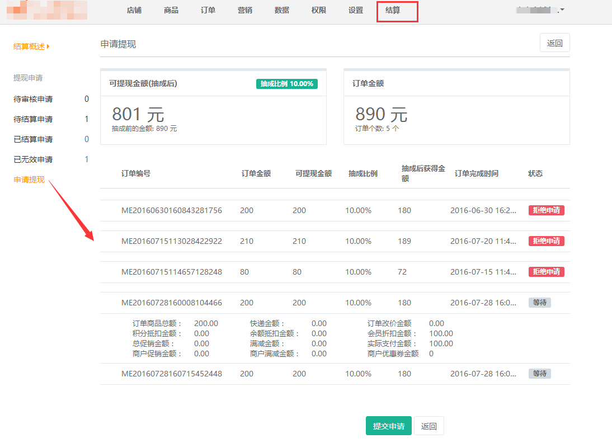Open 结算概述 in the sidebar
612x443 pixels.
(30, 46)
